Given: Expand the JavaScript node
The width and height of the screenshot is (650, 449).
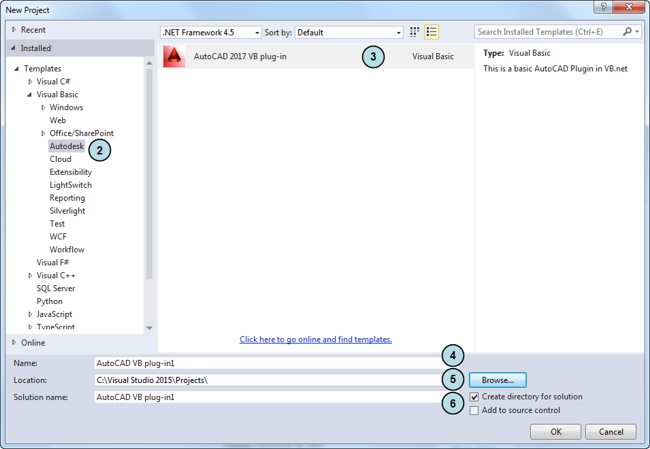Looking at the screenshot, I should pyautogui.click(x=30, y=314).
